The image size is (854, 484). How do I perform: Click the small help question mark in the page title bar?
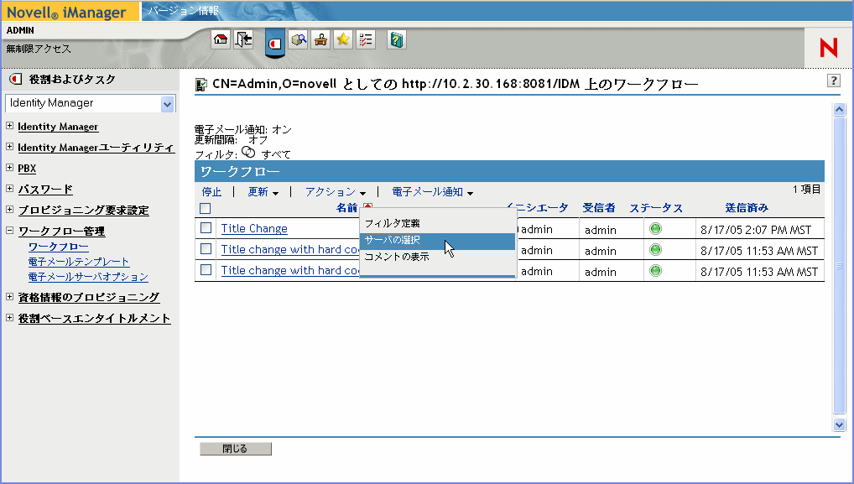833,81
